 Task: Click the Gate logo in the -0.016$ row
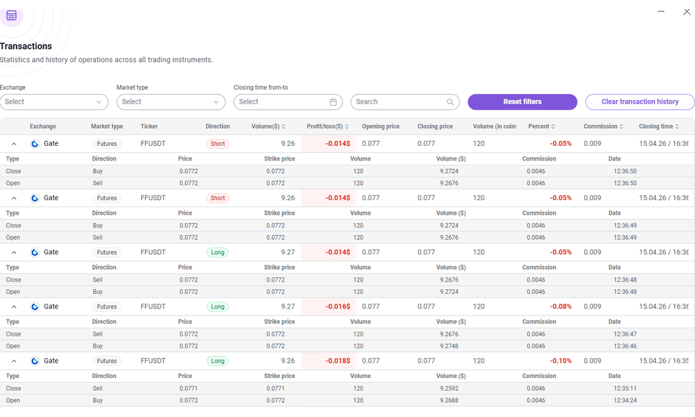tap(35, 306)
